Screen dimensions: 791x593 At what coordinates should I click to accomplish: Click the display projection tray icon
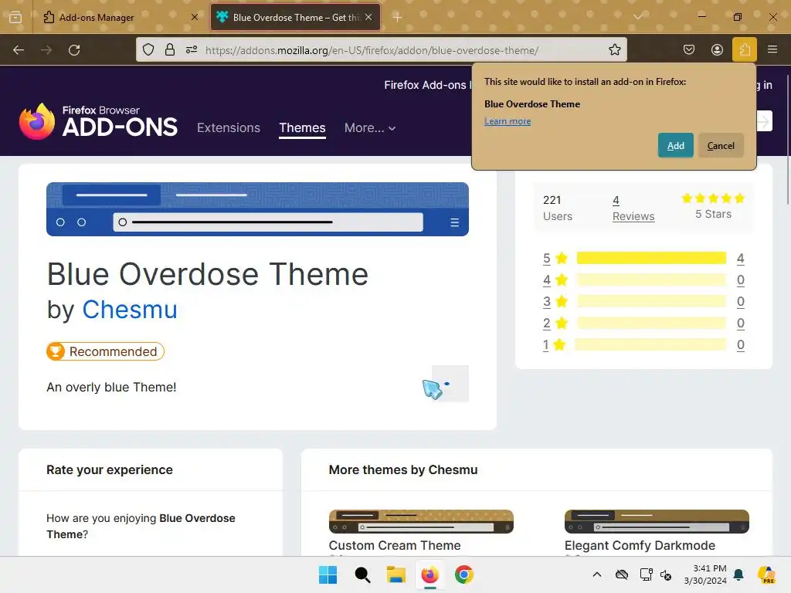click(x=646, y=574)
